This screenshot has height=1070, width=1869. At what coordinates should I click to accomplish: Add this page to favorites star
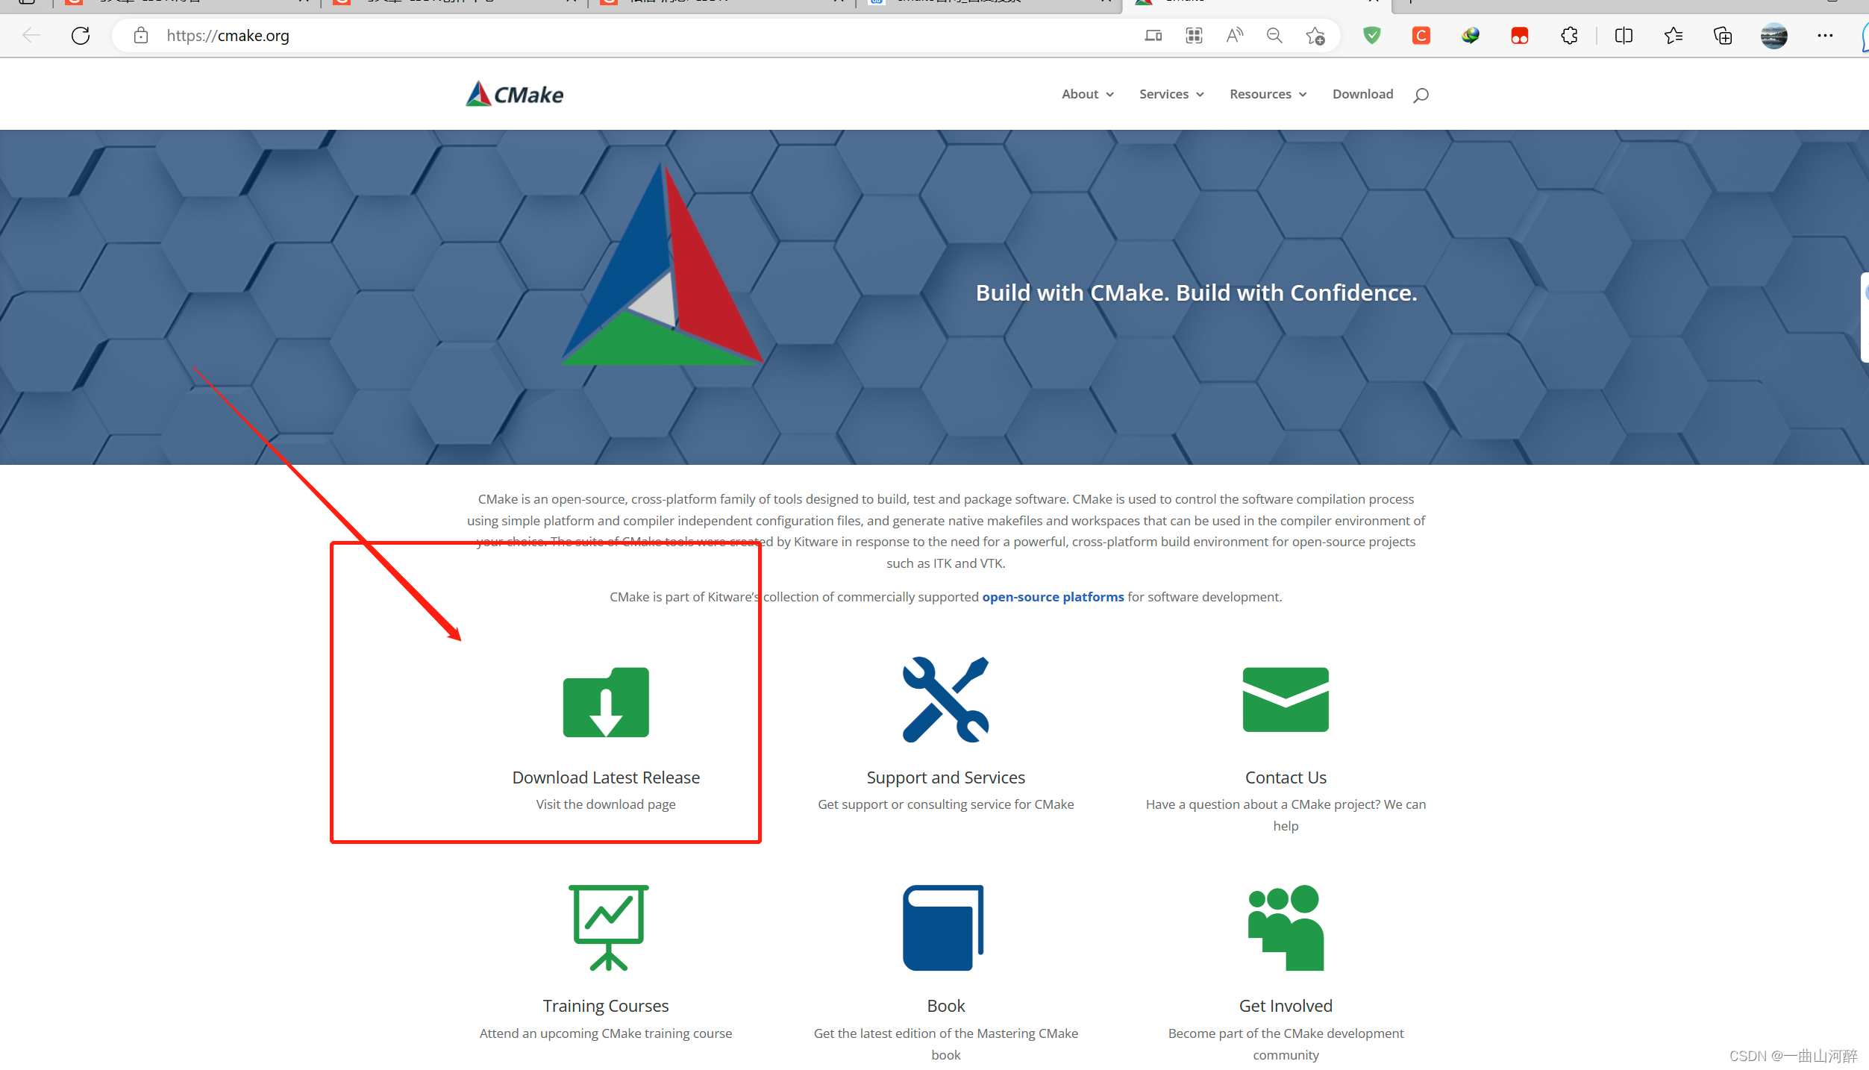1315,35
